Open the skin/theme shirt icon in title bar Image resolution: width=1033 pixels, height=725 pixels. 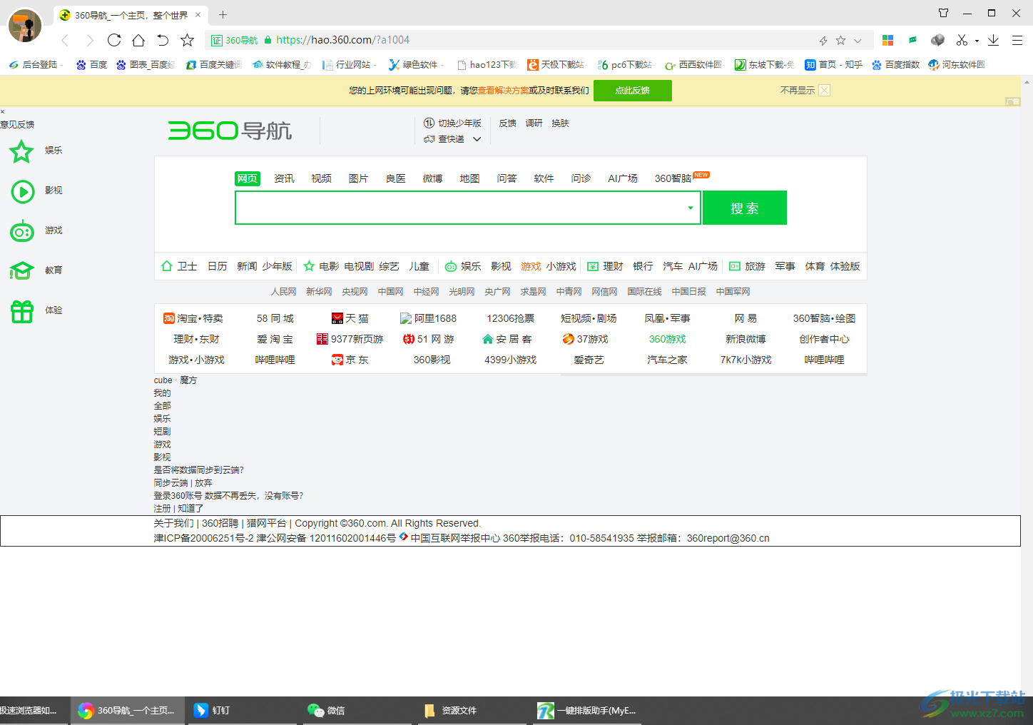(x=943, y=13)
